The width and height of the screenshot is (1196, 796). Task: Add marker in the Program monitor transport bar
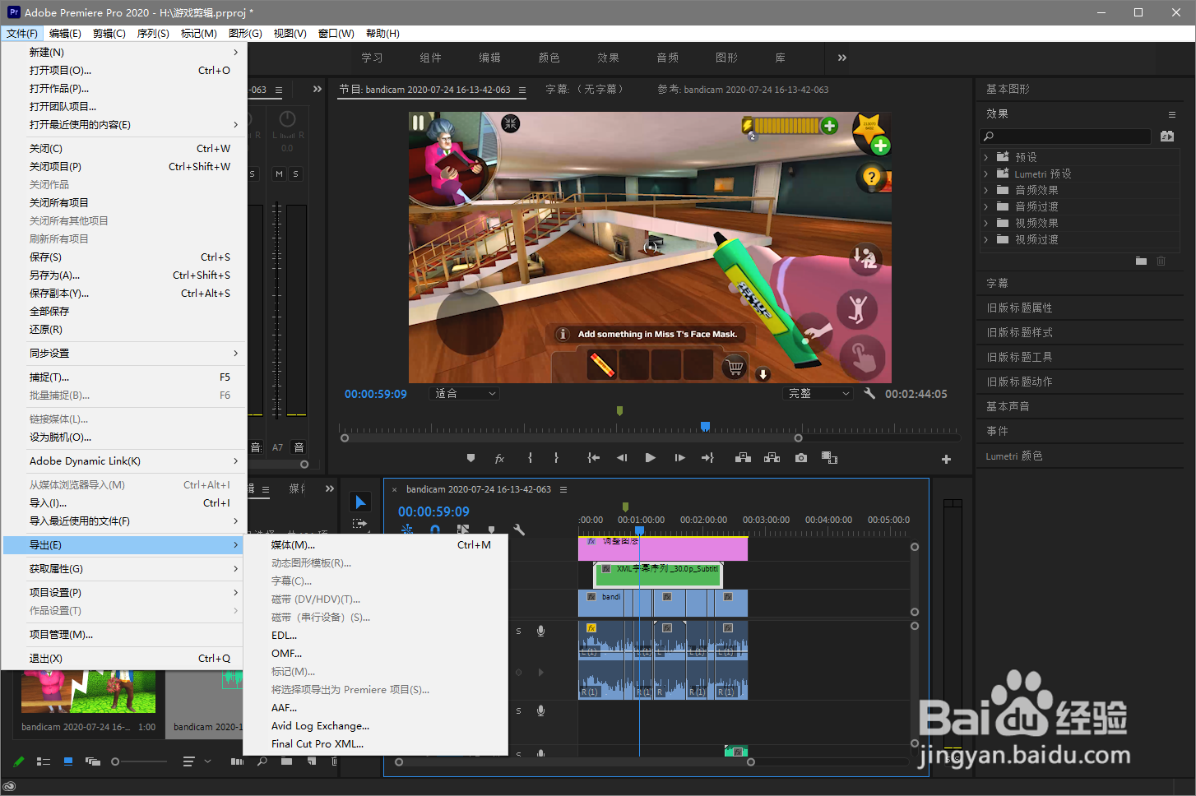pyautogui.click(x=471, y=458)
